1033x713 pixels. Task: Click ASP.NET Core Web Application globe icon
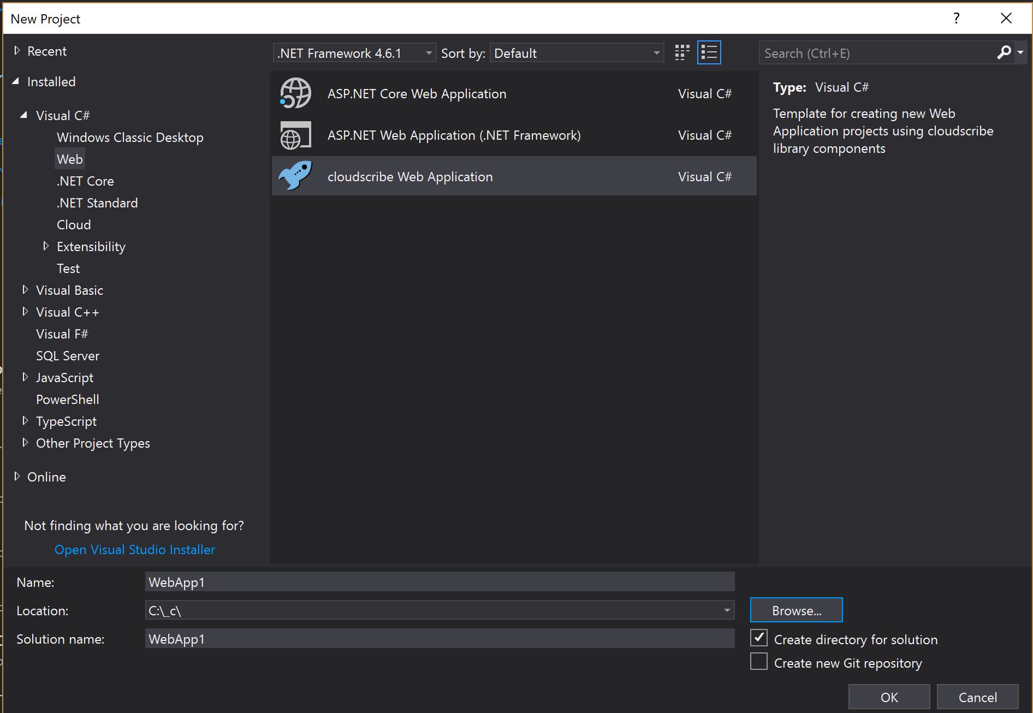[x=295, y=93]
